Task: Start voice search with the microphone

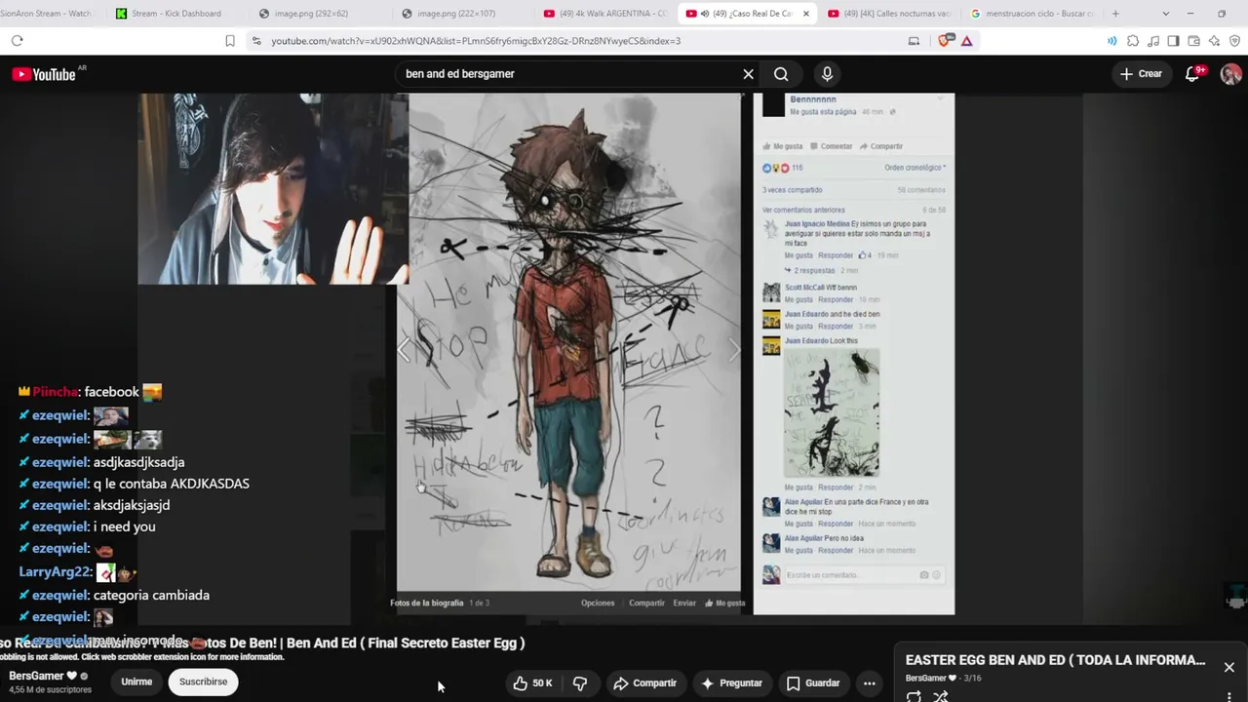Action: tap(827, 74)
